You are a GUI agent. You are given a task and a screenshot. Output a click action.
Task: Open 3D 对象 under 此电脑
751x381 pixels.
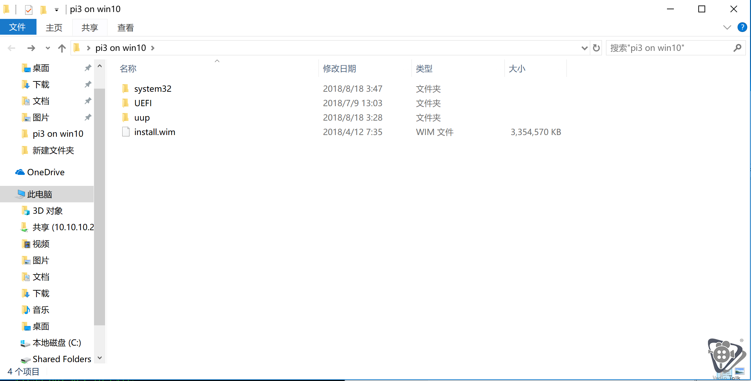point(48,211)
